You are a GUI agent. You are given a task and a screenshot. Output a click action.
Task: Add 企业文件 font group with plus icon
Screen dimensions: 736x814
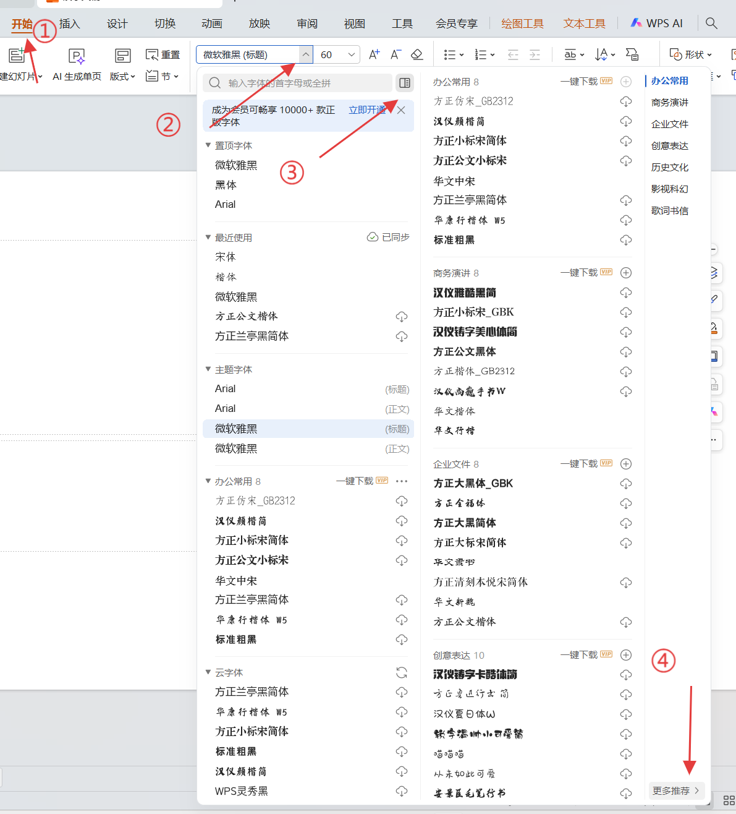[x=626, y=464]
